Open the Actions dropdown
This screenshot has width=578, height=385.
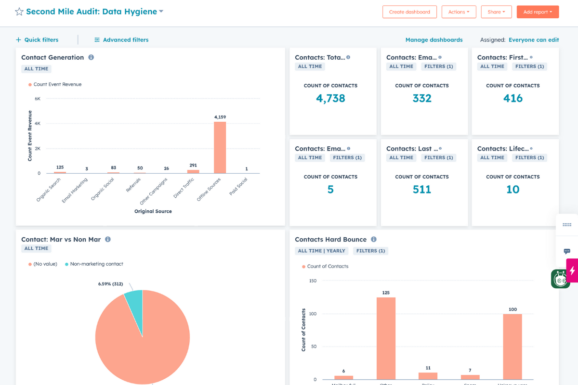[459, 12]
